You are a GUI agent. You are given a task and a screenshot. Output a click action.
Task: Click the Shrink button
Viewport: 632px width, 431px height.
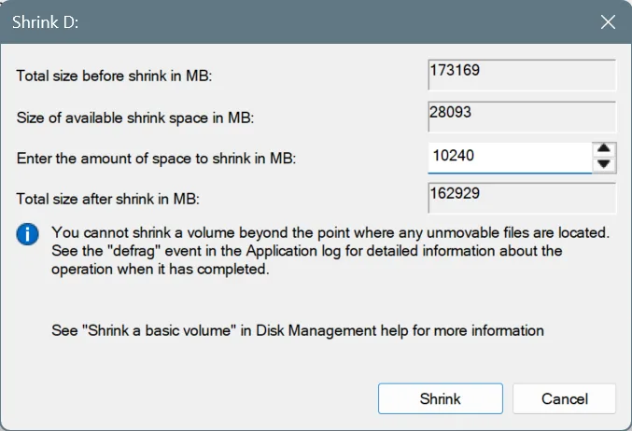coord(440,398)
